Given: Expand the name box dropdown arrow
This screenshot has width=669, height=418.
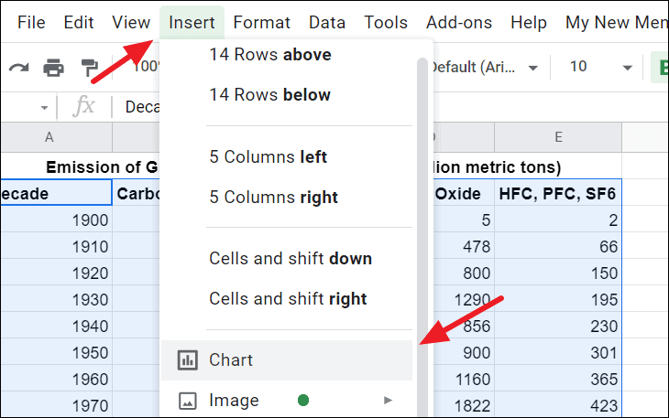Looking at the screenshot, I should 44,107.
